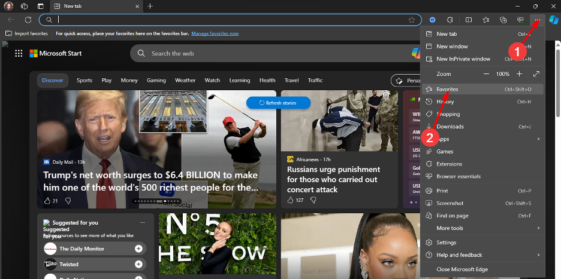The image size is (561, 279).
Task: Add this page to favorites star
Action: pos(412,20)
